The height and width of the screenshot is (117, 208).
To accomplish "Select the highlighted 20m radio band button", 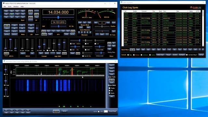I will click(12, 14).
